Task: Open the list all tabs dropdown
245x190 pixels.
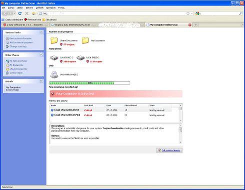Action: click(x=242, y=25)
